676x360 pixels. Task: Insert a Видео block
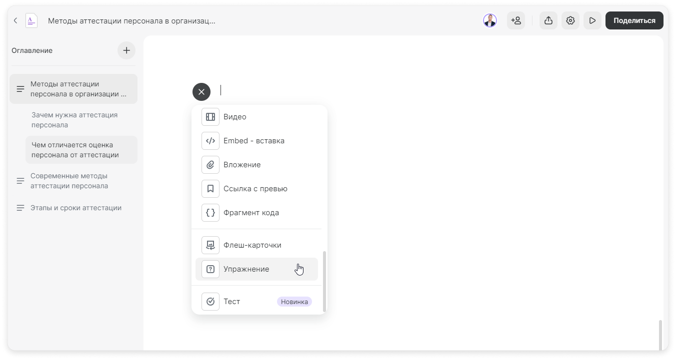(256, 117)
